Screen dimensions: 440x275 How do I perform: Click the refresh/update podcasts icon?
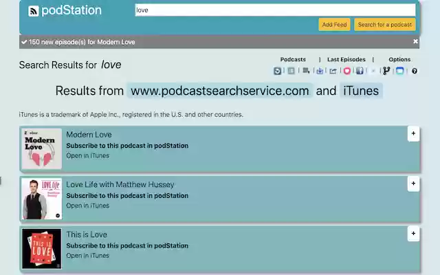[277, 71]
